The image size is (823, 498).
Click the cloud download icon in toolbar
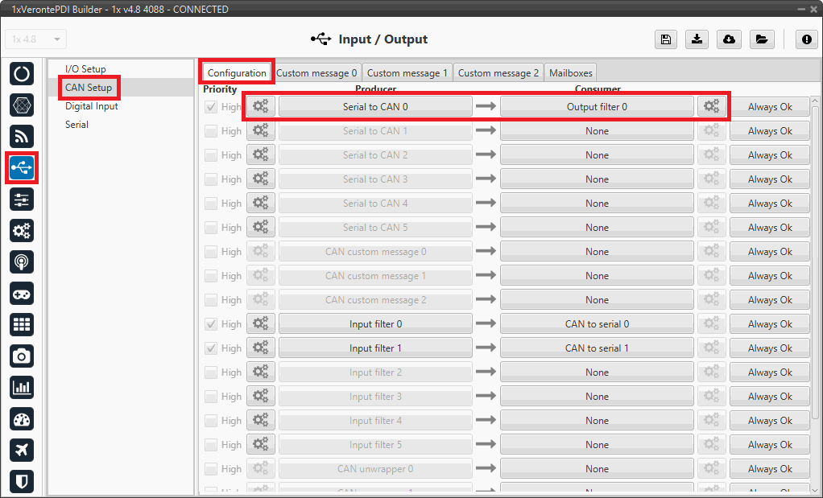tap(729, 39)
